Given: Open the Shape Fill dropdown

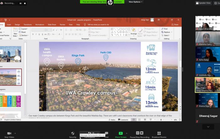Looking at the screenshot, I should coord(149,29).
